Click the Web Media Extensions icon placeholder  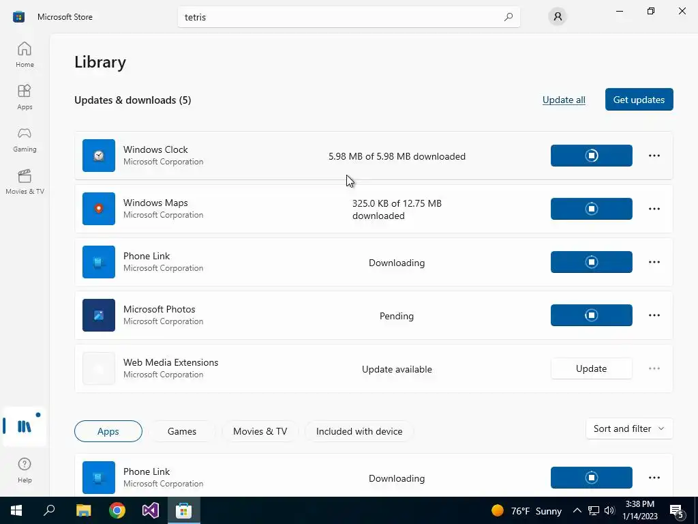click(x=99, y=368)
